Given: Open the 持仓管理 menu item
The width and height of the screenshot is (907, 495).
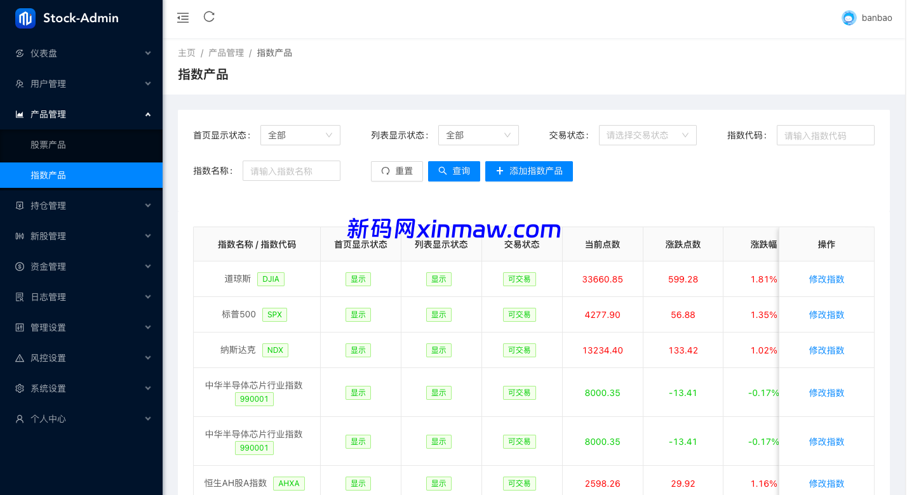Looking at the screenshot, I should point(81,206).
